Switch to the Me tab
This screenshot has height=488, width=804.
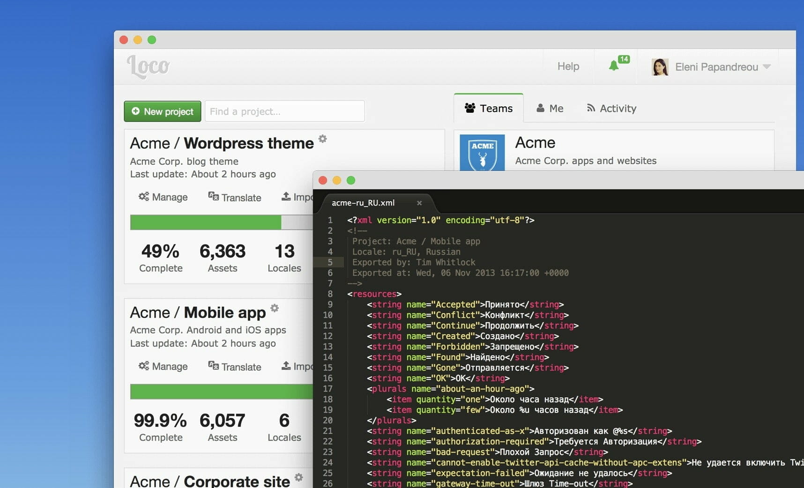coord(550,108)
